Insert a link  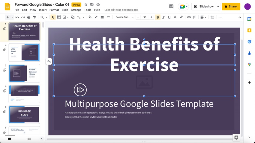[x=189, y=17]
